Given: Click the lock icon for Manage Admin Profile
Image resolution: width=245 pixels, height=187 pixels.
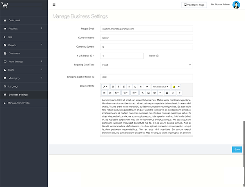Looking at the screenshot, I should tap(4, 103).
